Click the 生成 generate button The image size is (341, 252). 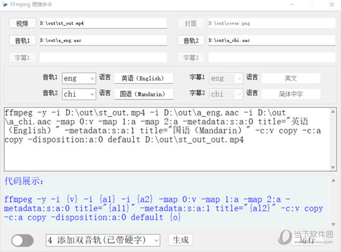point(181,240)
